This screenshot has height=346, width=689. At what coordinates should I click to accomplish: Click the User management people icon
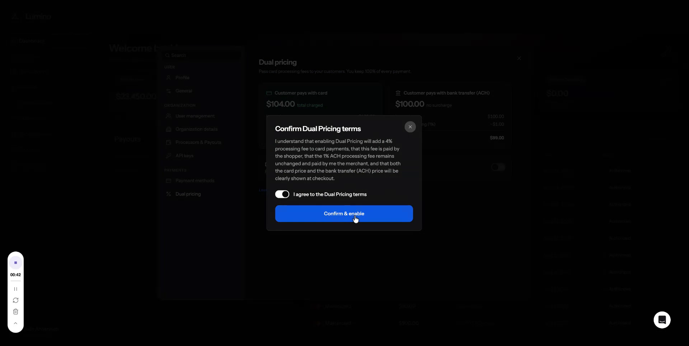(168, 116)
